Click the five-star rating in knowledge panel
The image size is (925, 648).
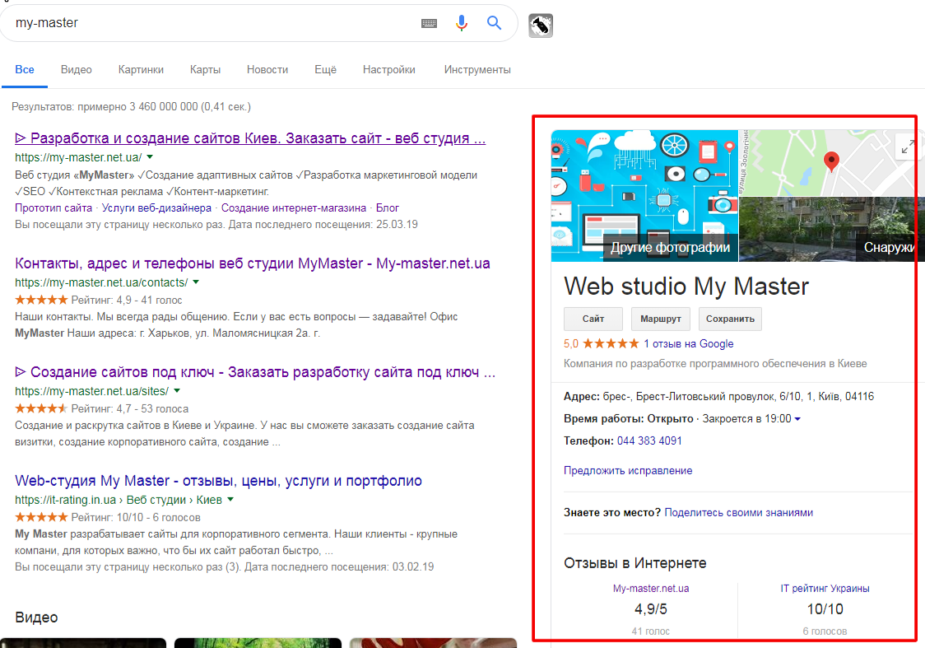611,343
